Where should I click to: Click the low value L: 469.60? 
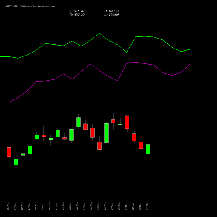(112, 15)
